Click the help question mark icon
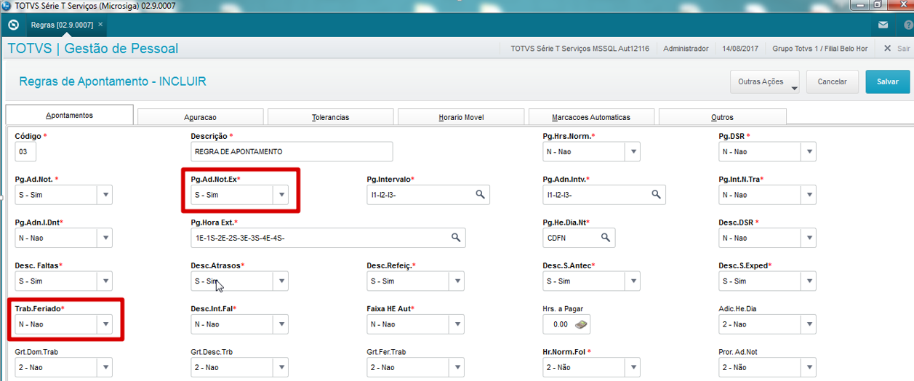The width and height of the screenshot is (914, 381). (x=908, y=25)
